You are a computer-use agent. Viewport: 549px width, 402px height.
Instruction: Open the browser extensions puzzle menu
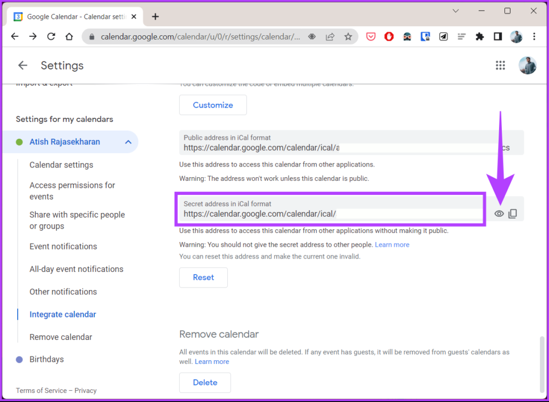click(480, 36)
